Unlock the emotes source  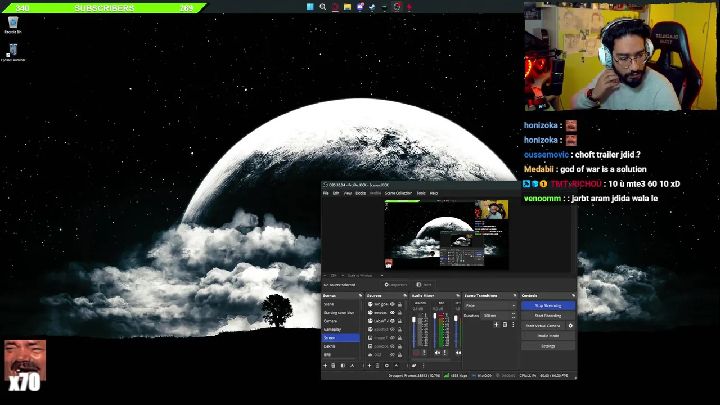click(400, 313)
